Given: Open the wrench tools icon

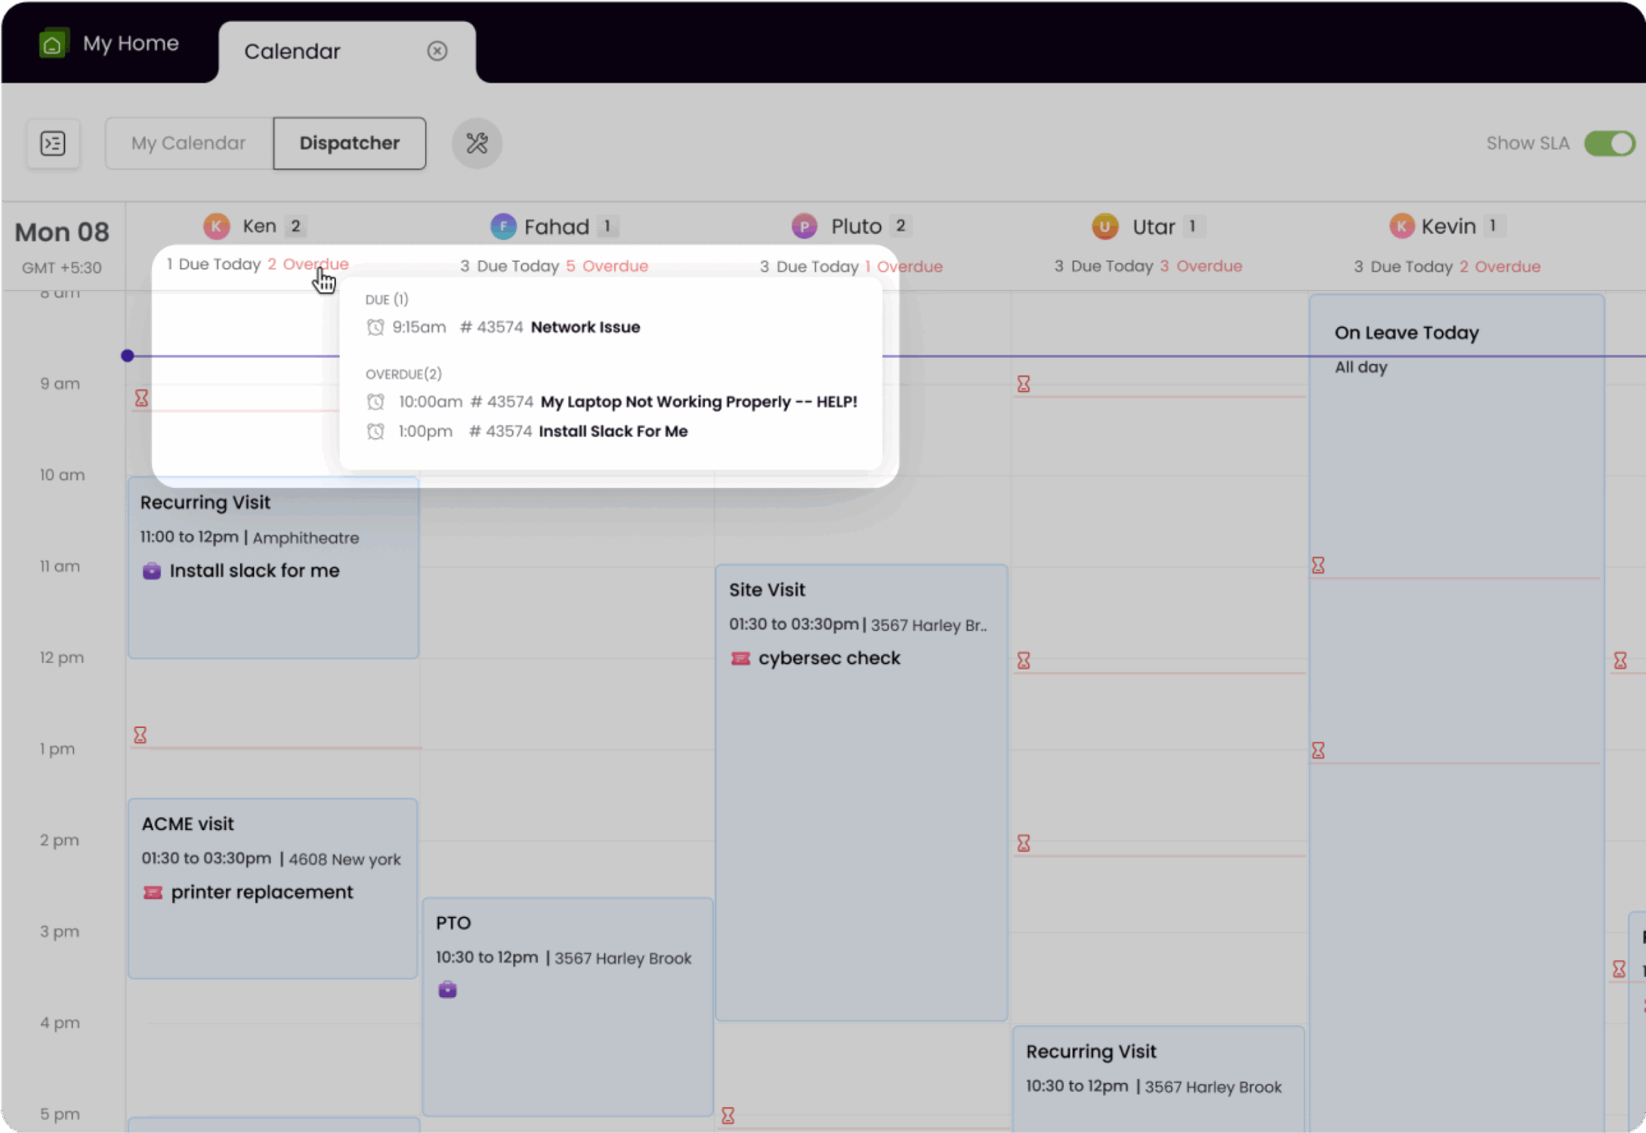Looking at the screenshot, I should click(477, 144).
